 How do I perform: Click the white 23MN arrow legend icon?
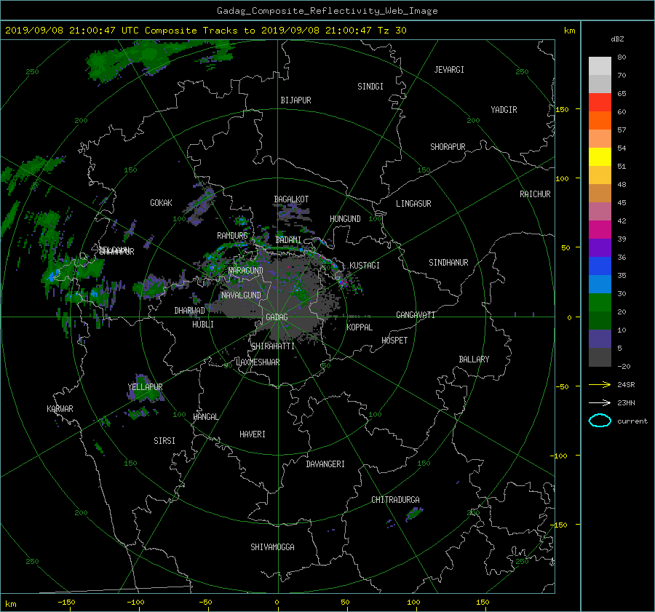[x=600, y=402]
